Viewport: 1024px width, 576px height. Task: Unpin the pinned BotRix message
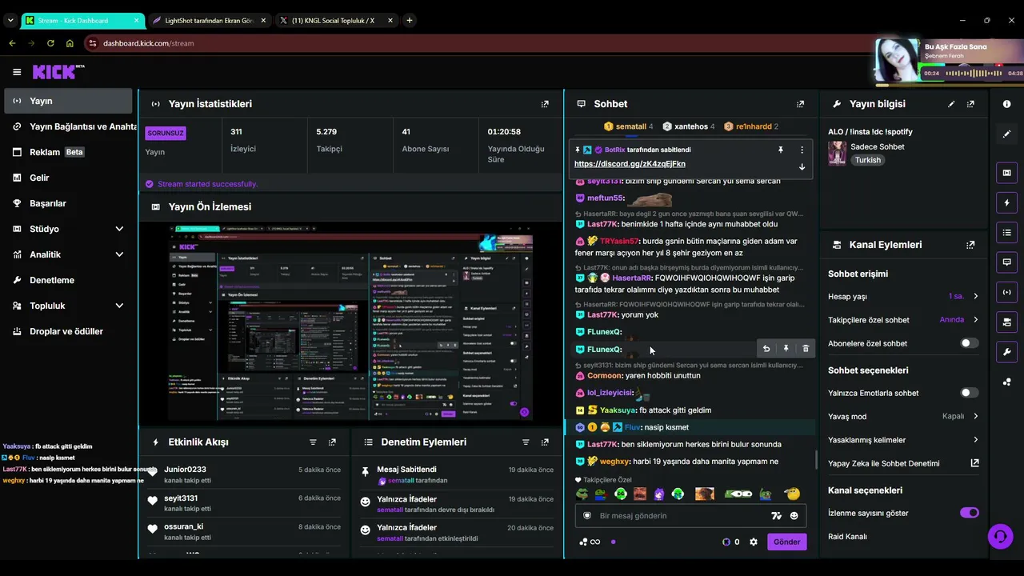tap(781, 150)
